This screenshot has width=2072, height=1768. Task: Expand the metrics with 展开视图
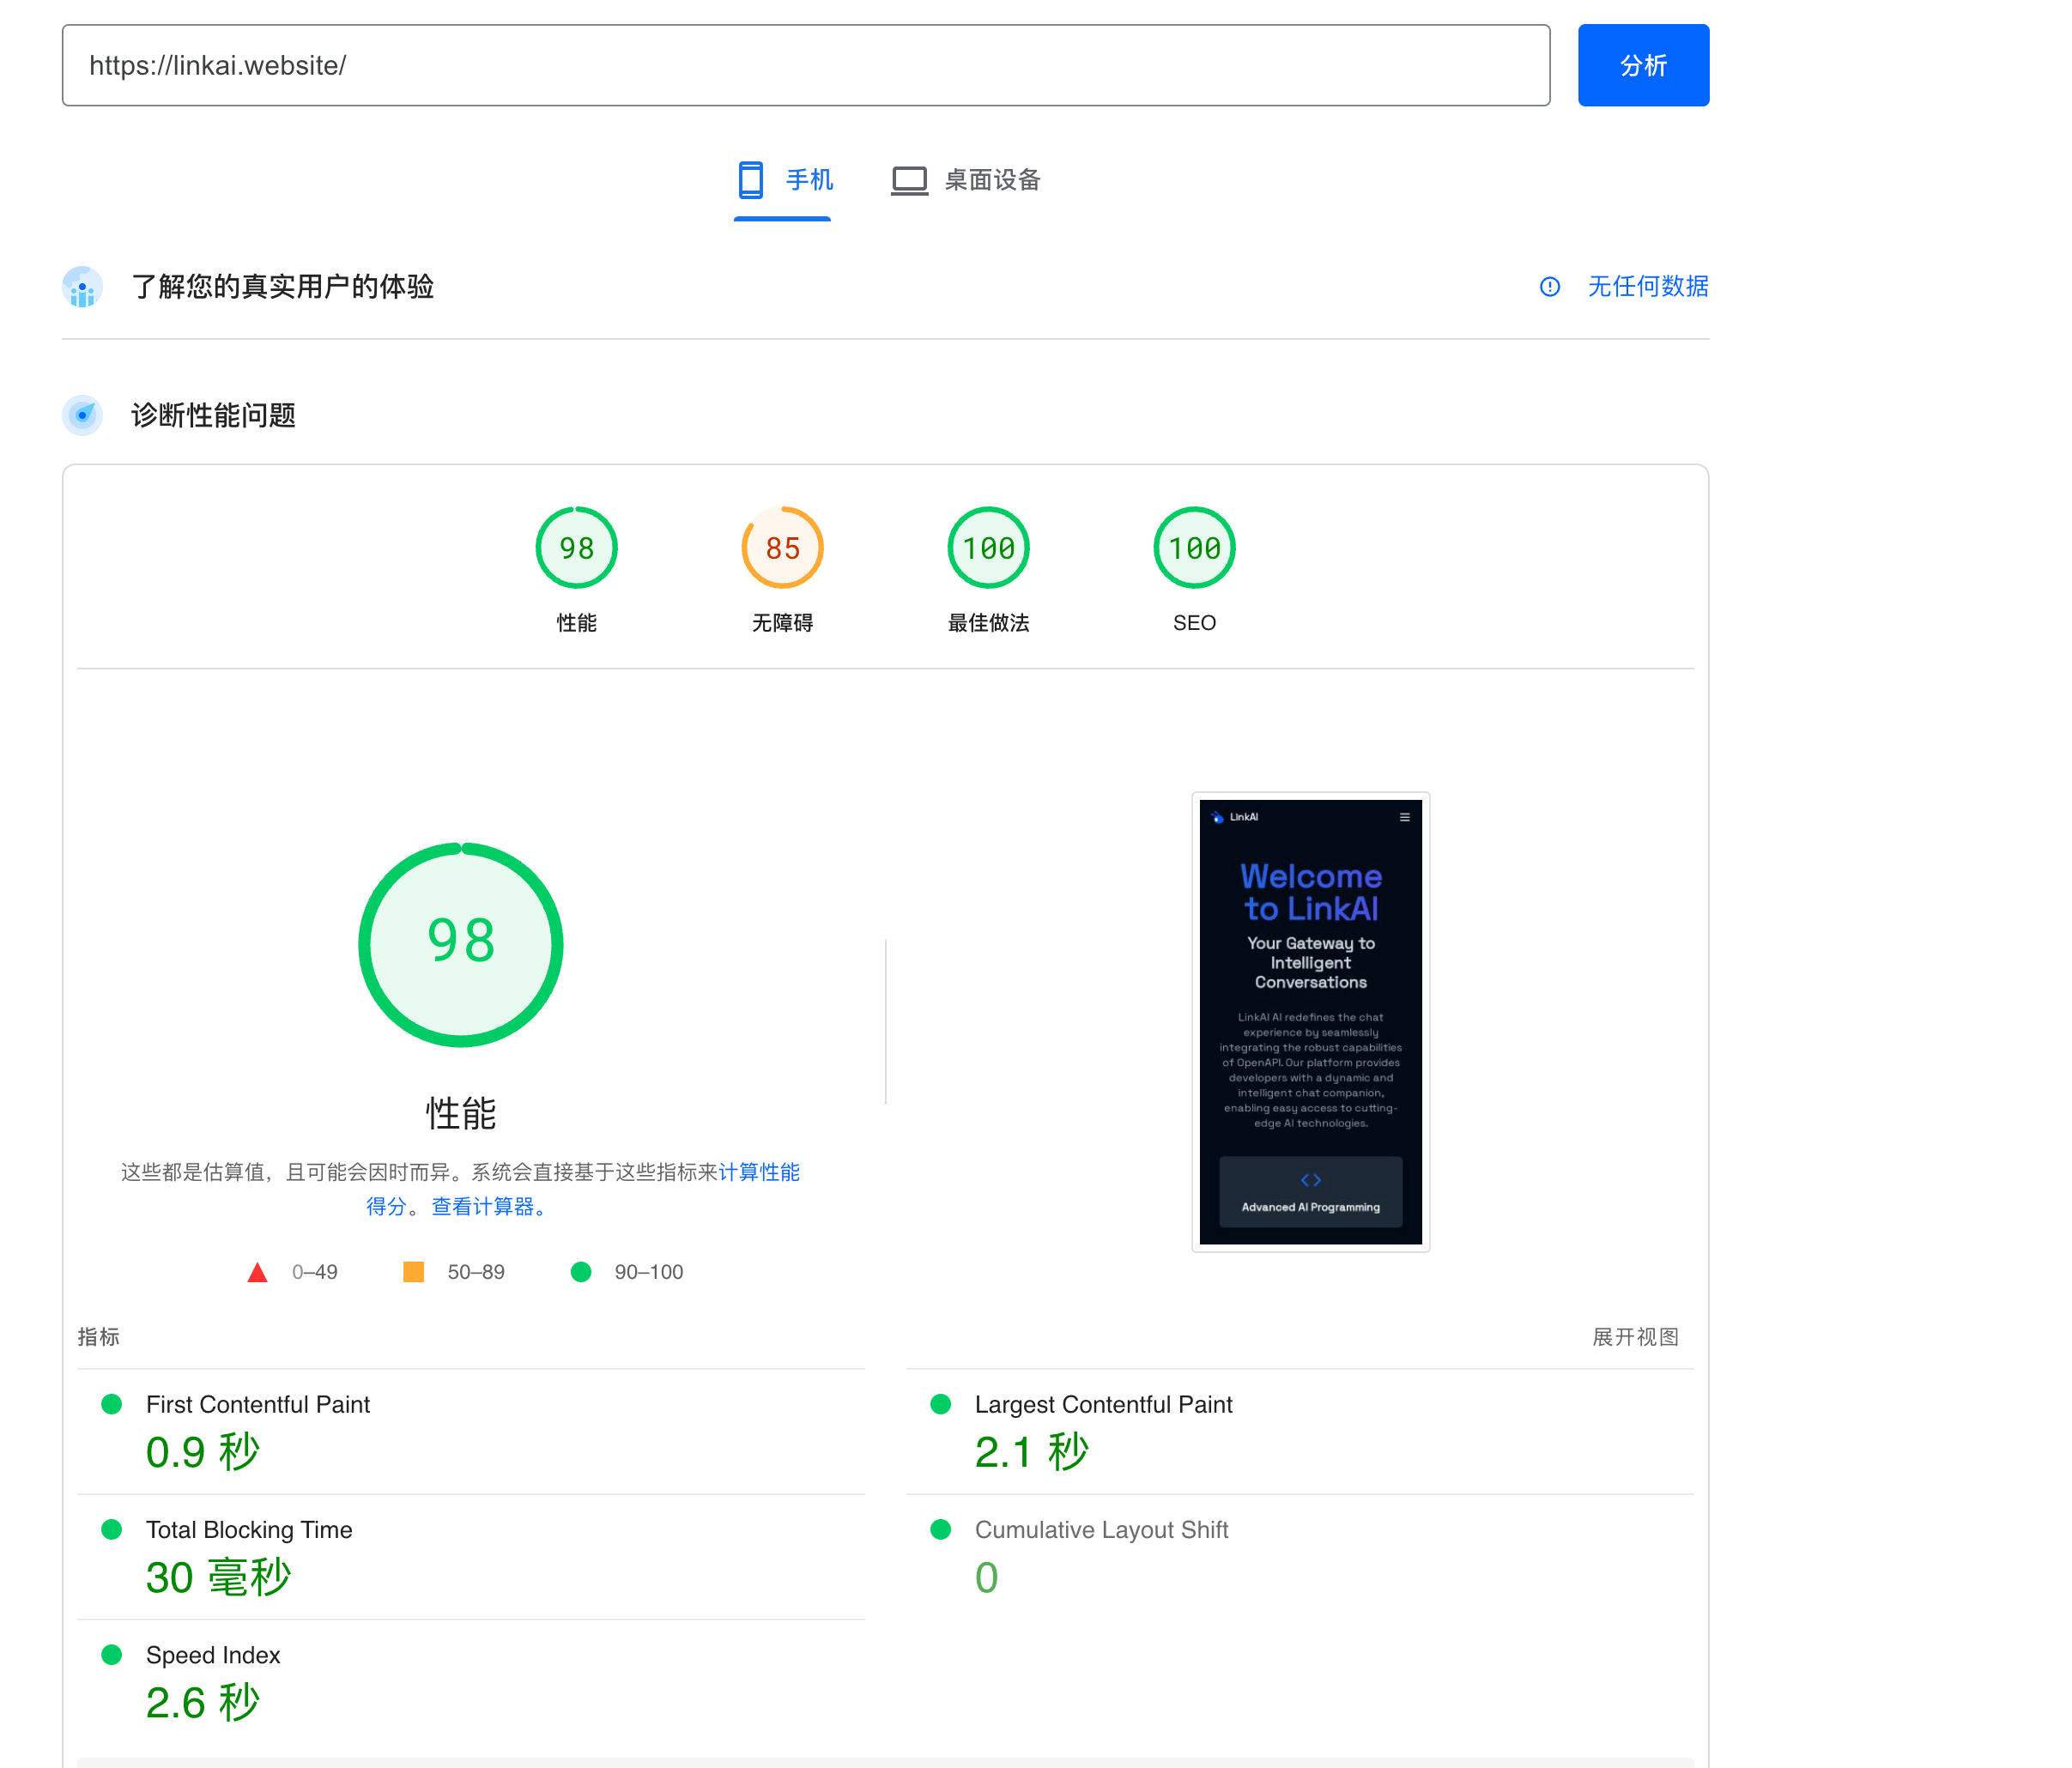click(x=1634, y=1337)
